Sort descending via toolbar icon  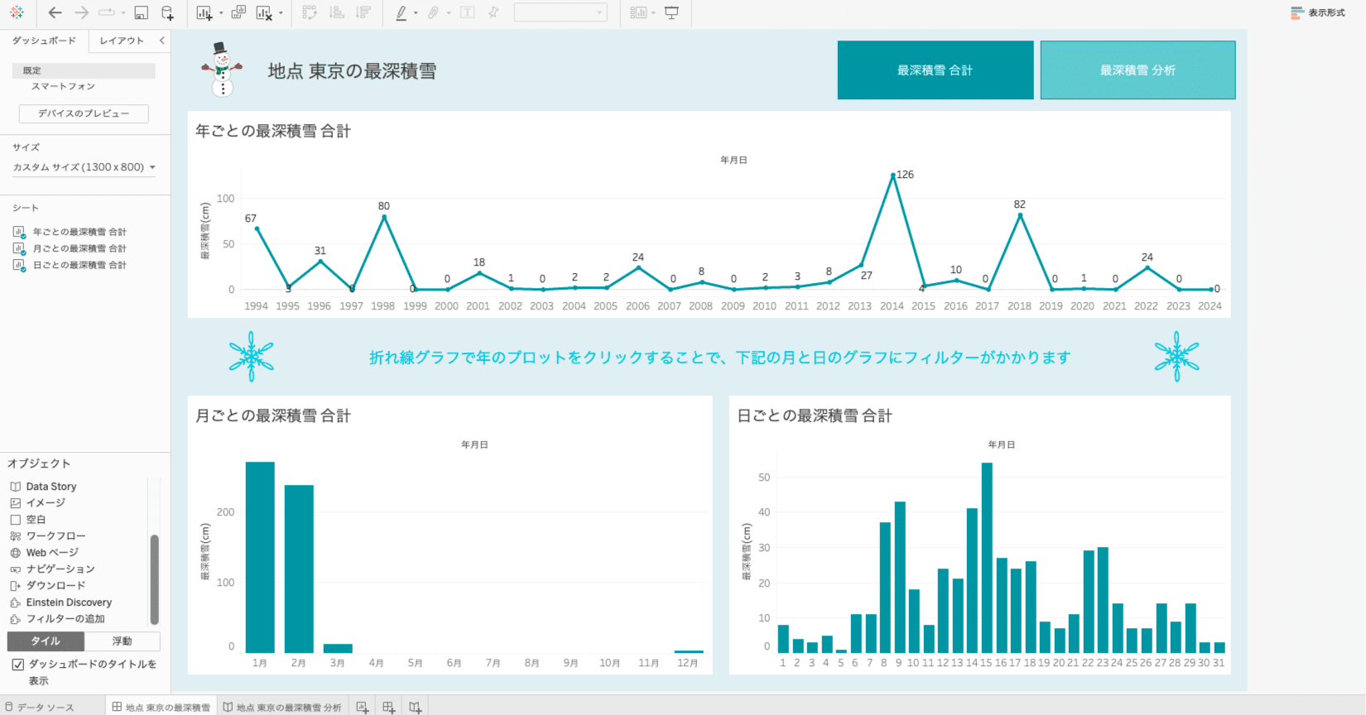click(363, 12)
